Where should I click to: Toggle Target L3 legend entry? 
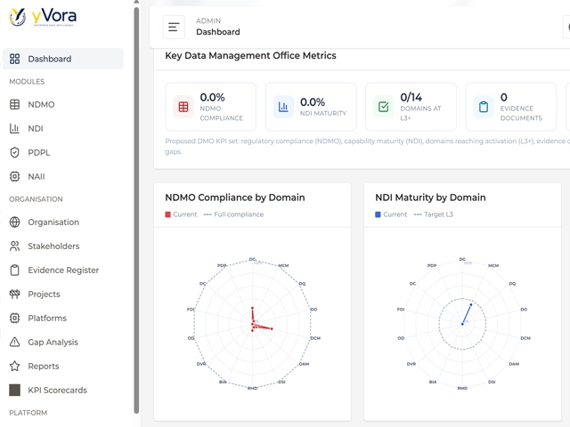point(434,214)
